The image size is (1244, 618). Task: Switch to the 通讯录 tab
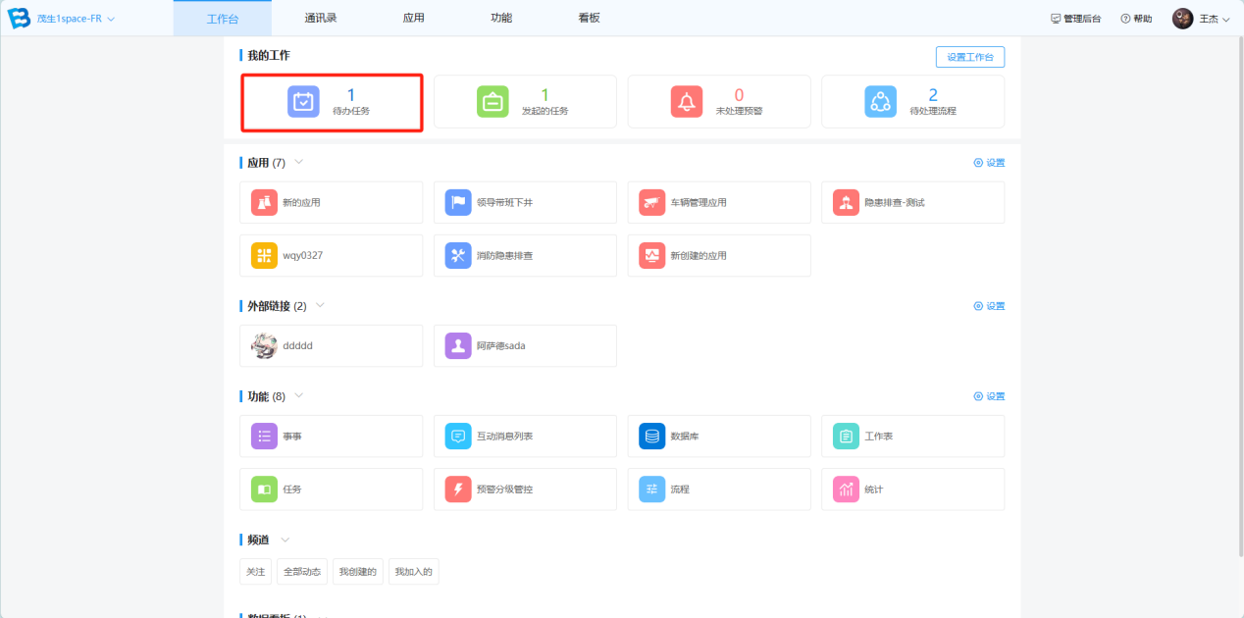tap(321, 18)
